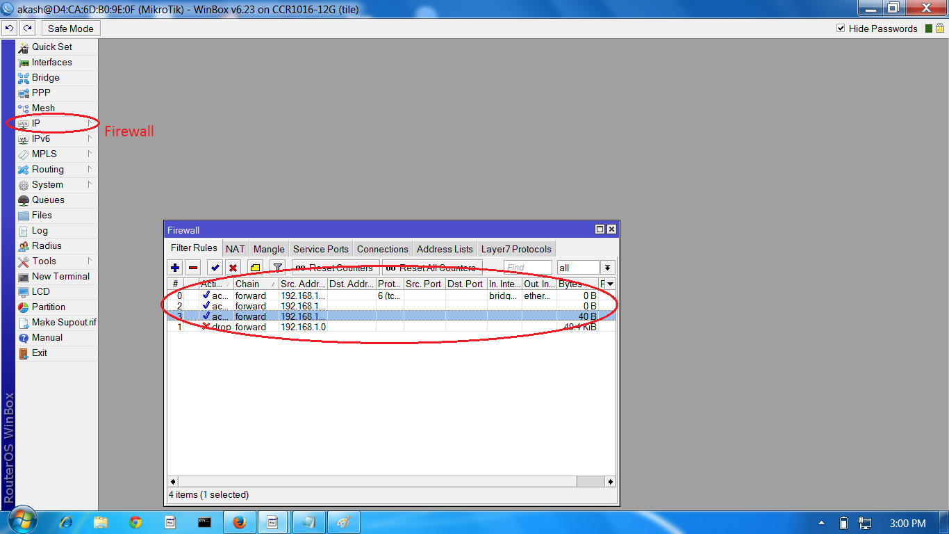The width and height of the screenshot is (949, 534).
Task: Click the Find input field
Action: [x=528, y=268]
